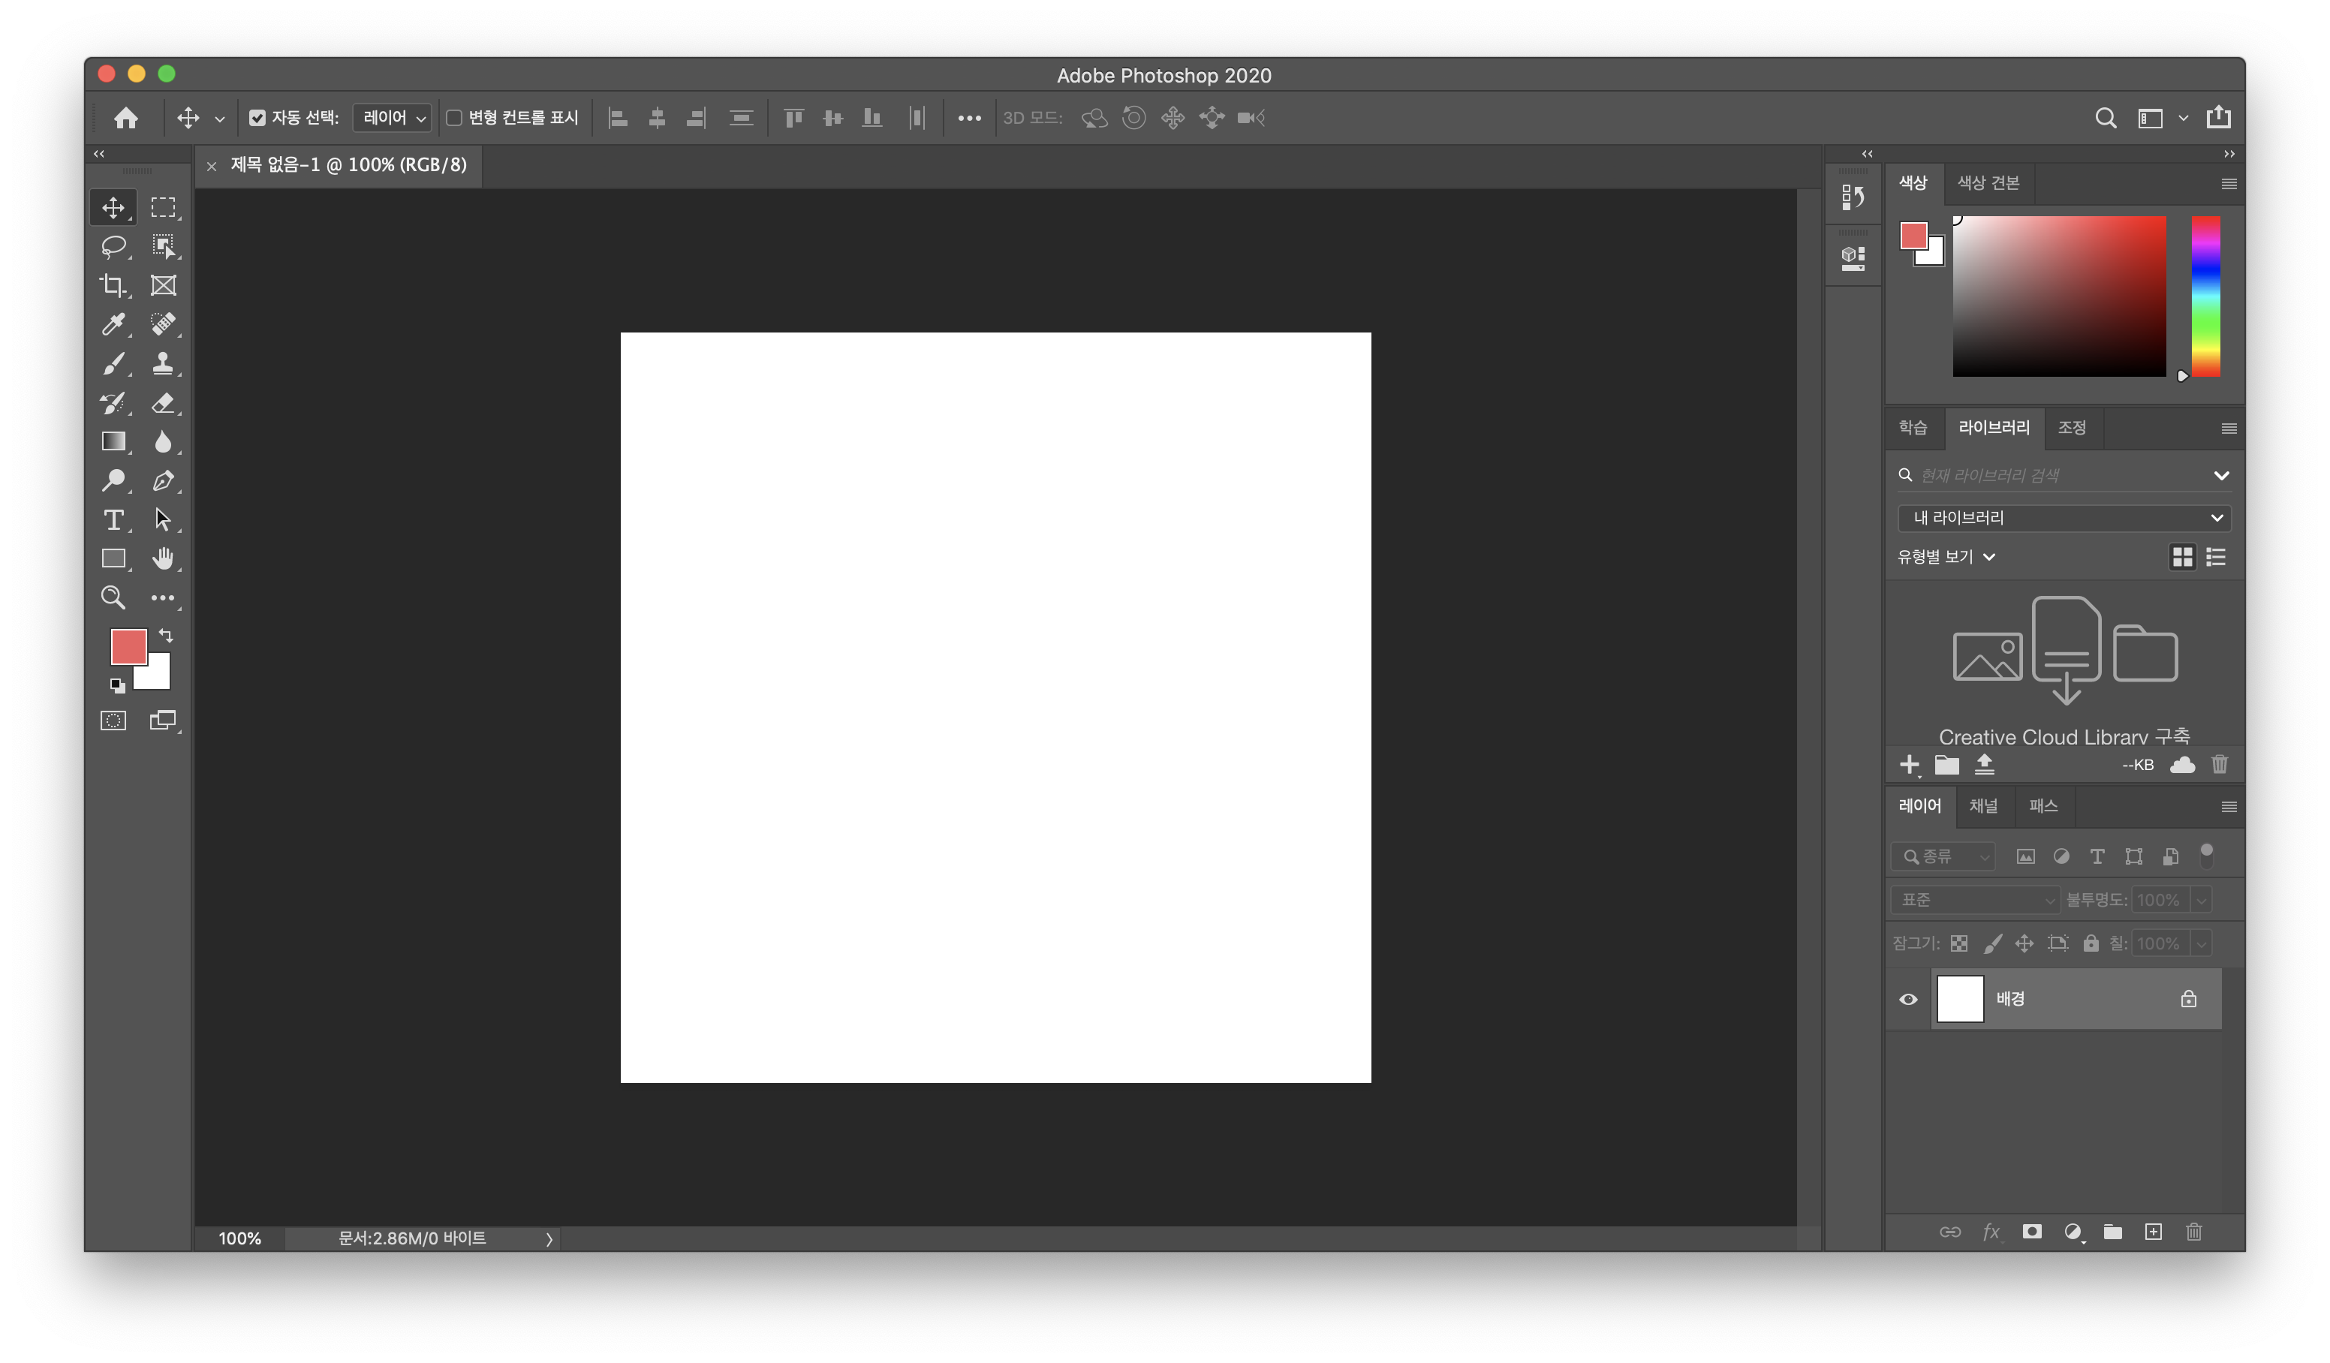This screenshot has width=2330, height=1363.
Task: Create a new layer
Action: click(x=2153, y=1232)
